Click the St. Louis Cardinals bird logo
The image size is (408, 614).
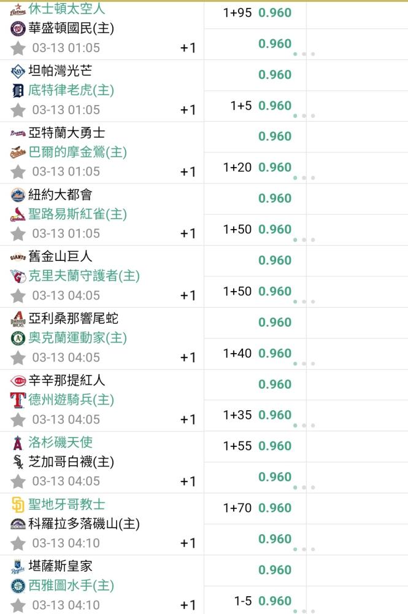click(x=18, y=214)
